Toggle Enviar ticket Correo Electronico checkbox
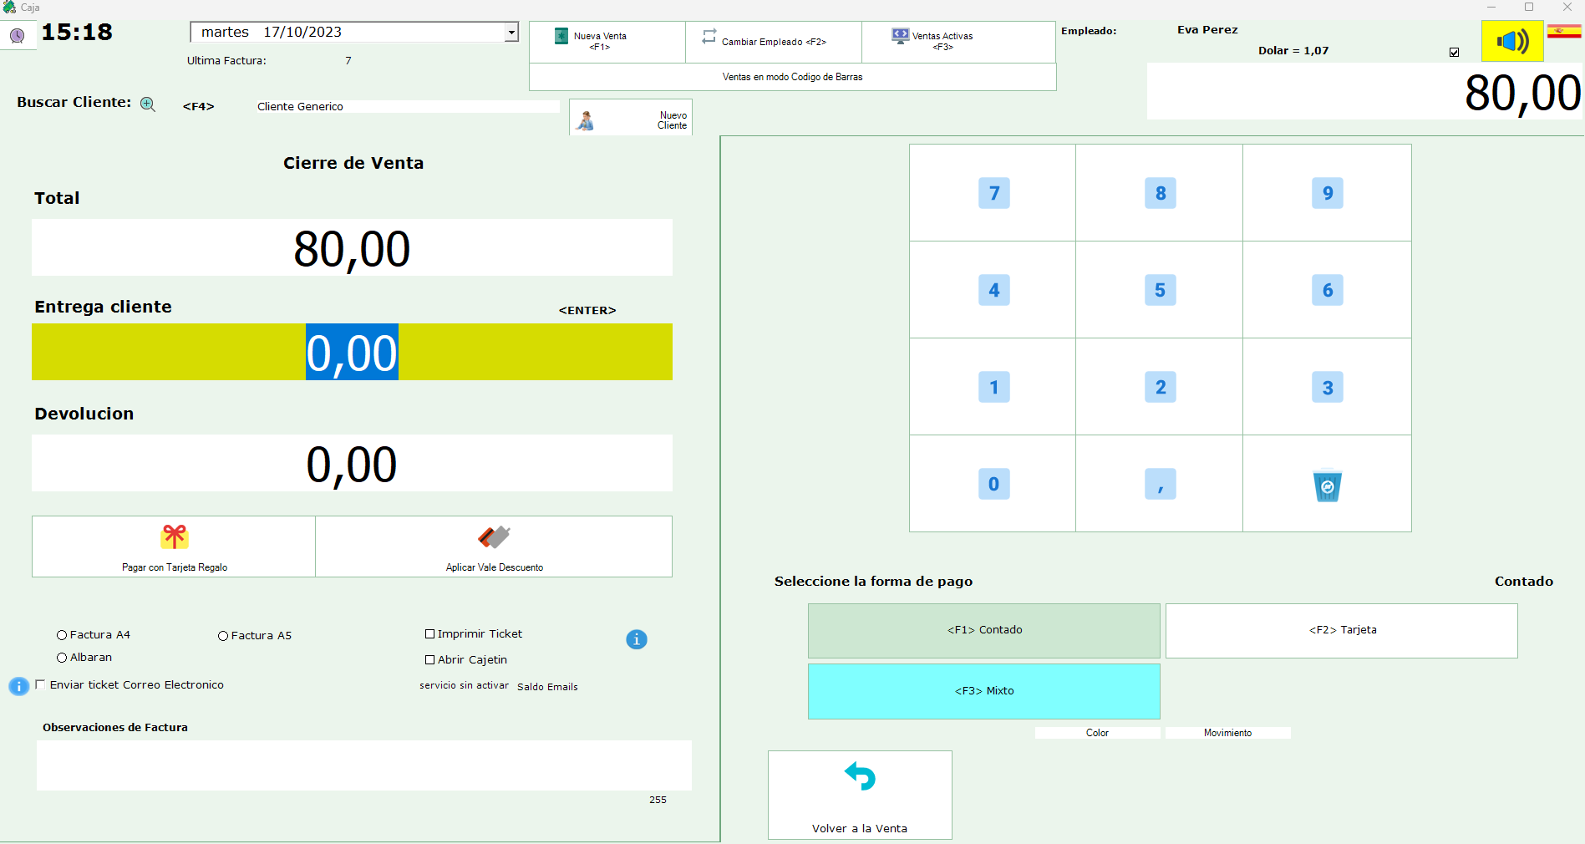Image resolution: width=1585 pixels, height=844 pixels. tap(40, 684)
